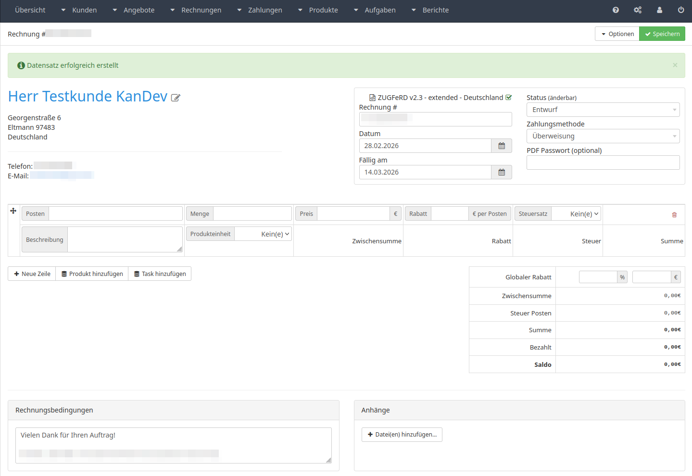The height and width of the screenshot is (476, 692).
Task: Open the Steuersatz dropdown
Action: pos(576,214)
